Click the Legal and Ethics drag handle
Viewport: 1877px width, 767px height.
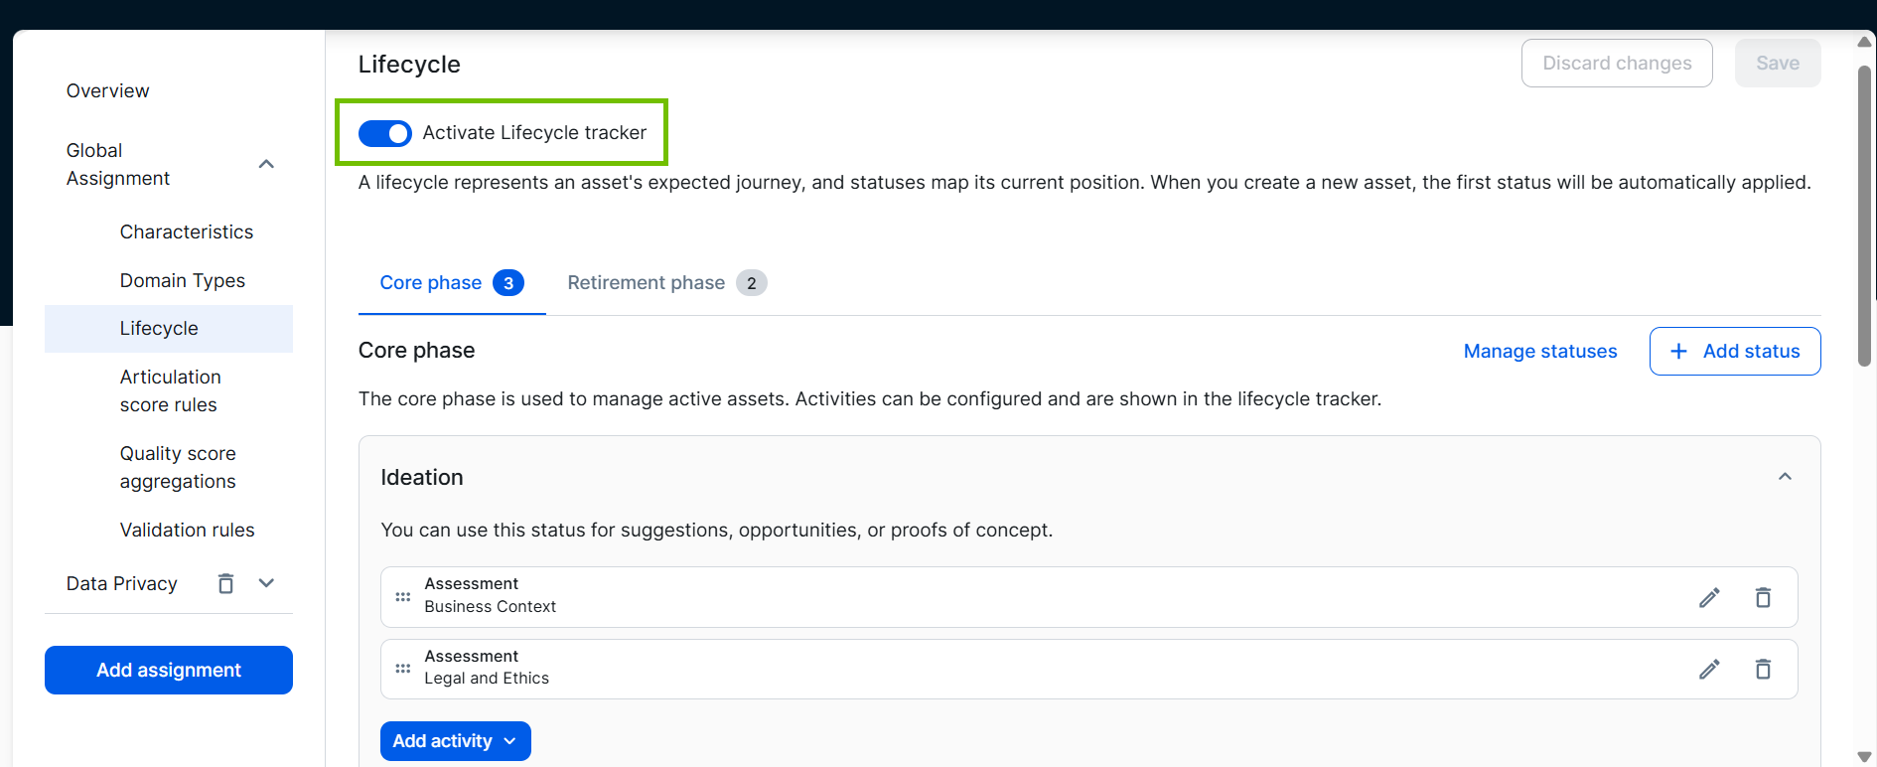click(402, 670)
